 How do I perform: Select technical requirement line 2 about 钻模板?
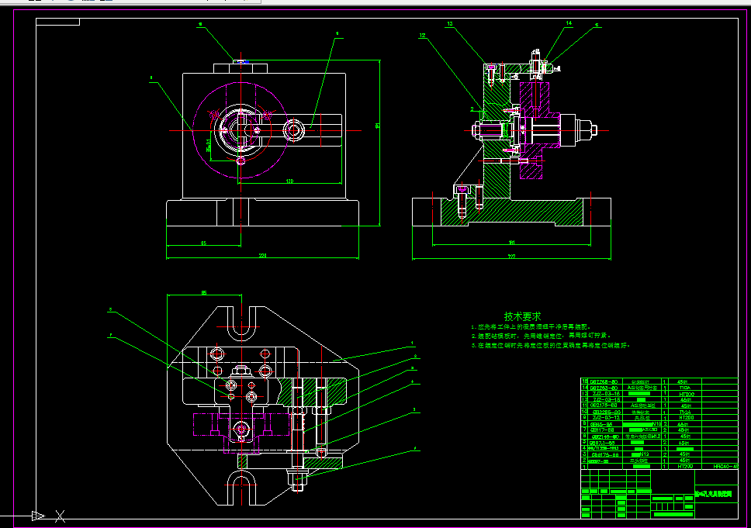point(542,336)
